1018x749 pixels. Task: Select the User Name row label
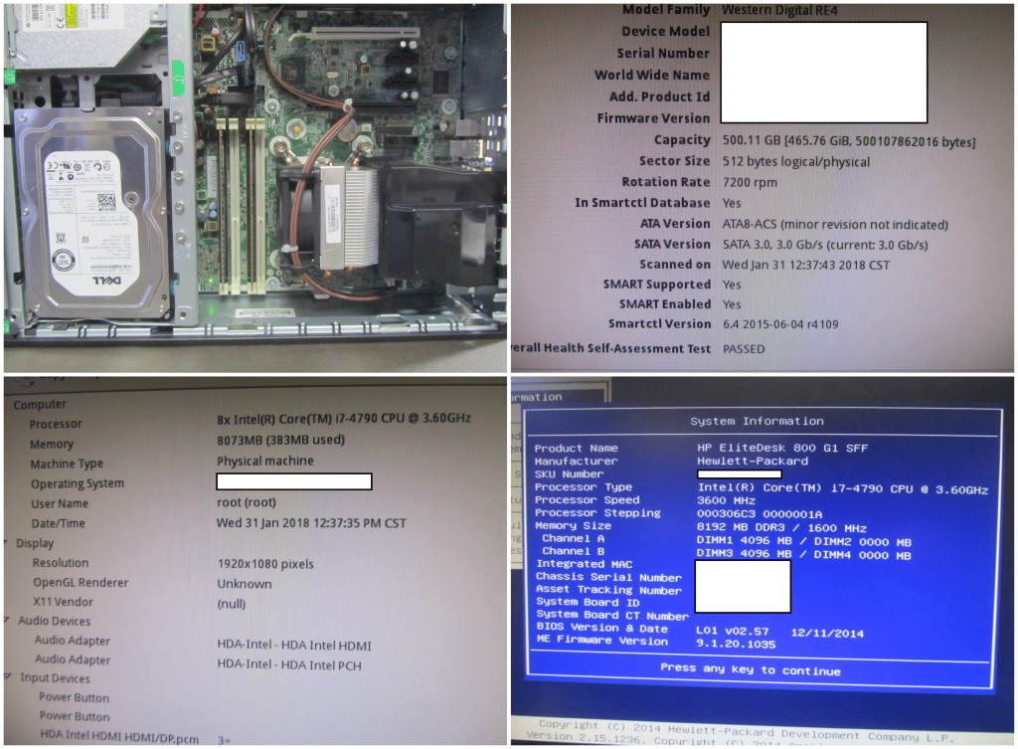(x=60, y=503)
